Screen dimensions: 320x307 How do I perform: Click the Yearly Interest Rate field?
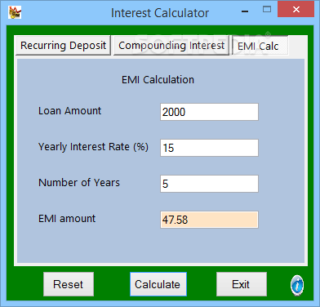209,148
